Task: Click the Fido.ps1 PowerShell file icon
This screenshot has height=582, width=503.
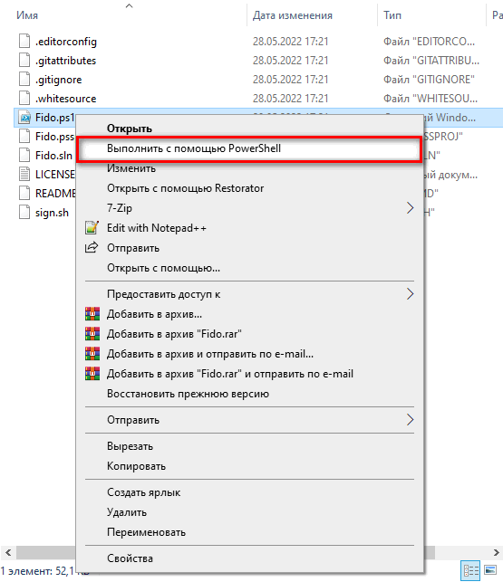Action: (24, 118)
